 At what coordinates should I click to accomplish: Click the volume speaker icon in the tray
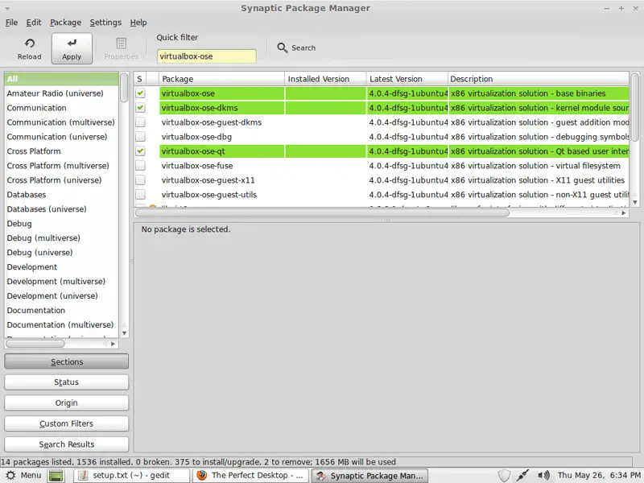[543, 476]
